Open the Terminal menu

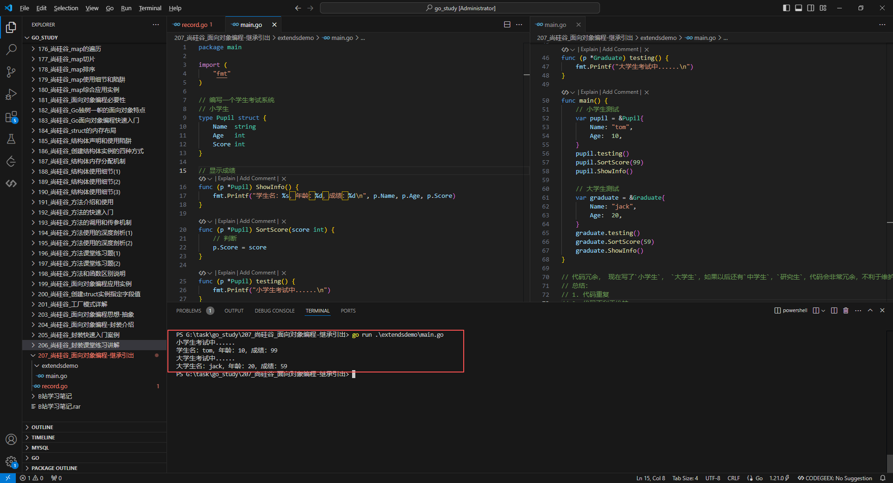point(150,8)
